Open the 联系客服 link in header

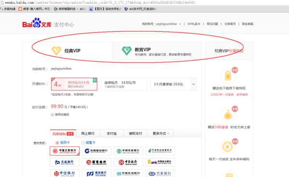(x=248, y=24)
